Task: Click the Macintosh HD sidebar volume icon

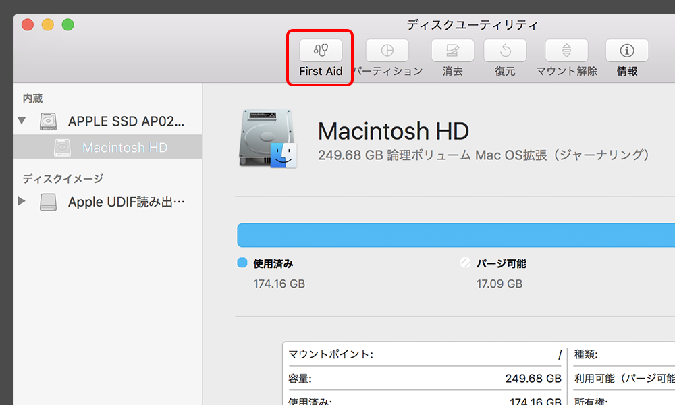Action: 62,147
